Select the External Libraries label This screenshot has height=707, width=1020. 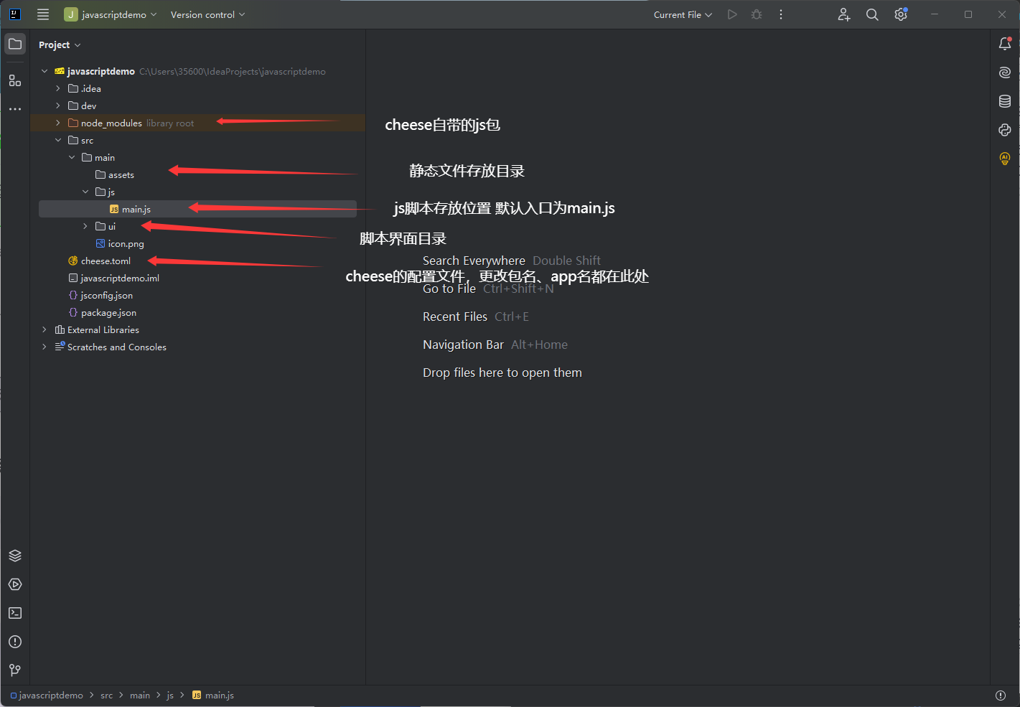pos(103,329)
